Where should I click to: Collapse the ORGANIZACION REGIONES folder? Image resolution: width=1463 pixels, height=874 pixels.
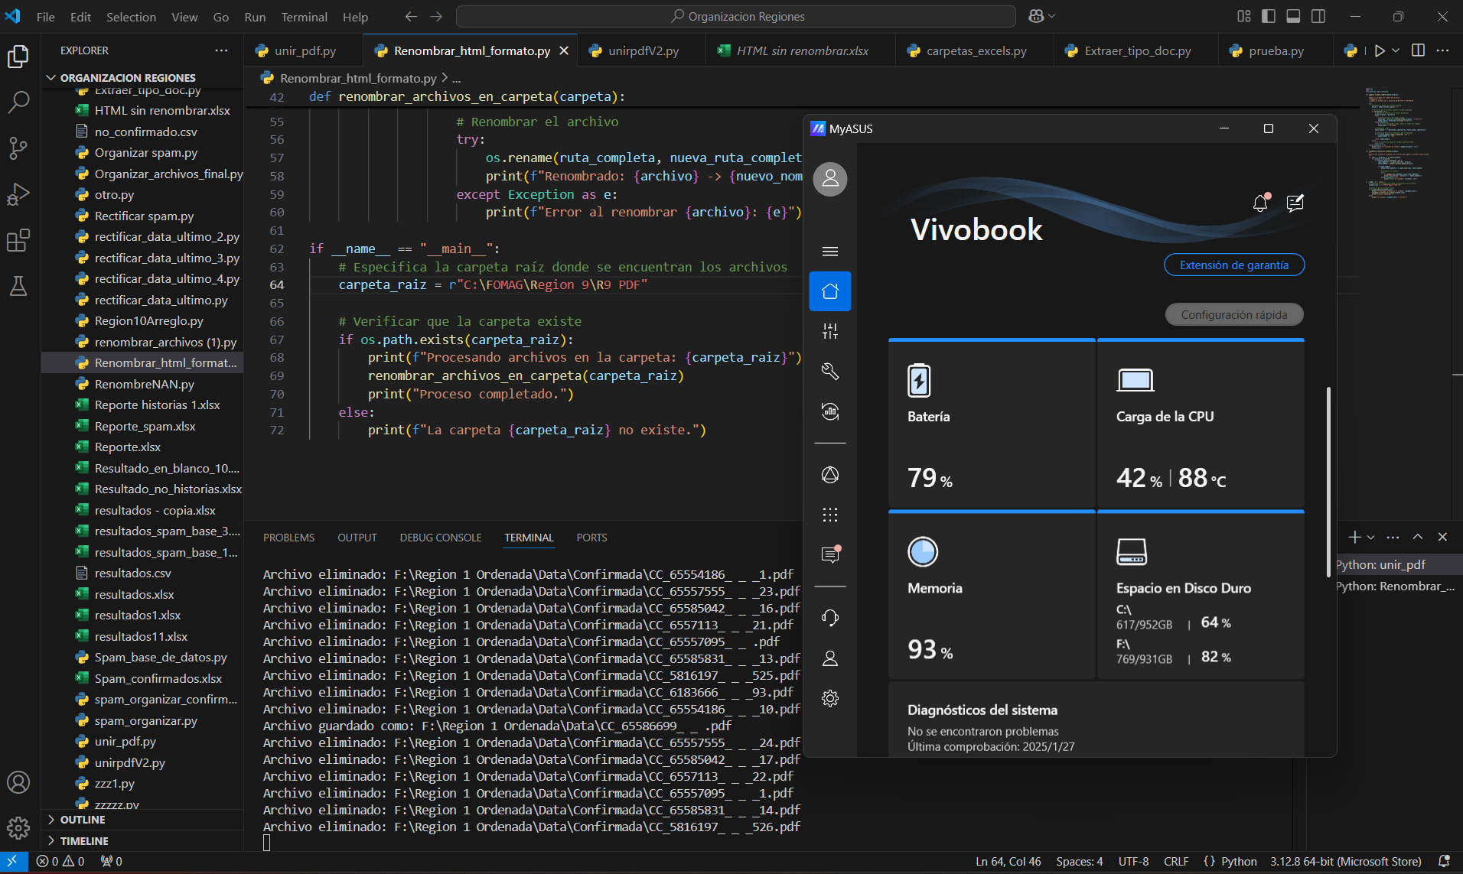[x=127, y=78]
